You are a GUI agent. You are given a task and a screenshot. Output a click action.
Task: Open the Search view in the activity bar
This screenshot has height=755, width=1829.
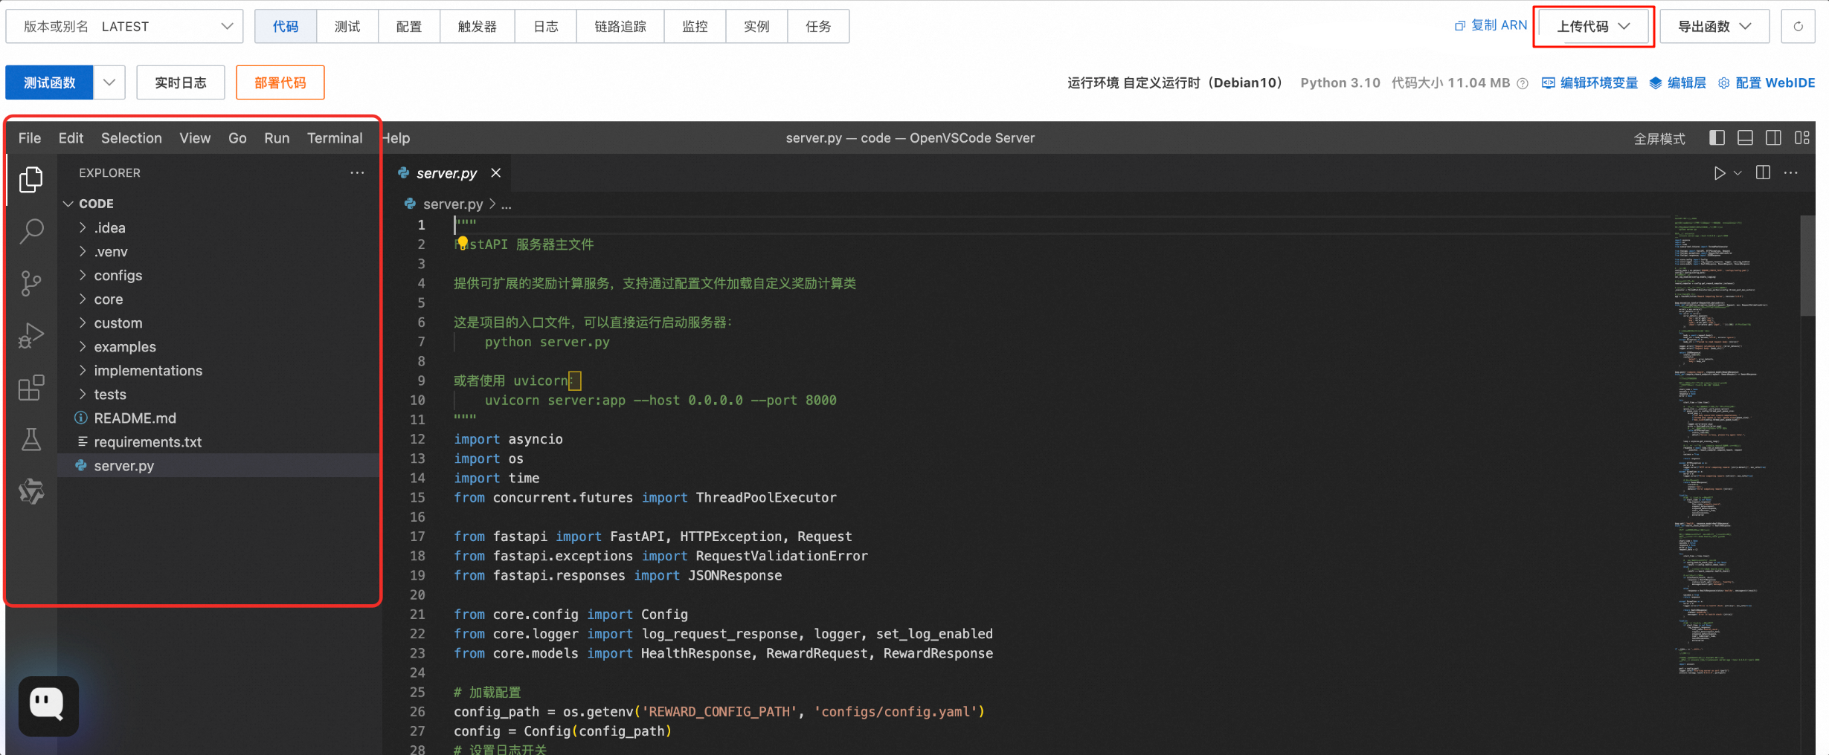click(31, 232)
